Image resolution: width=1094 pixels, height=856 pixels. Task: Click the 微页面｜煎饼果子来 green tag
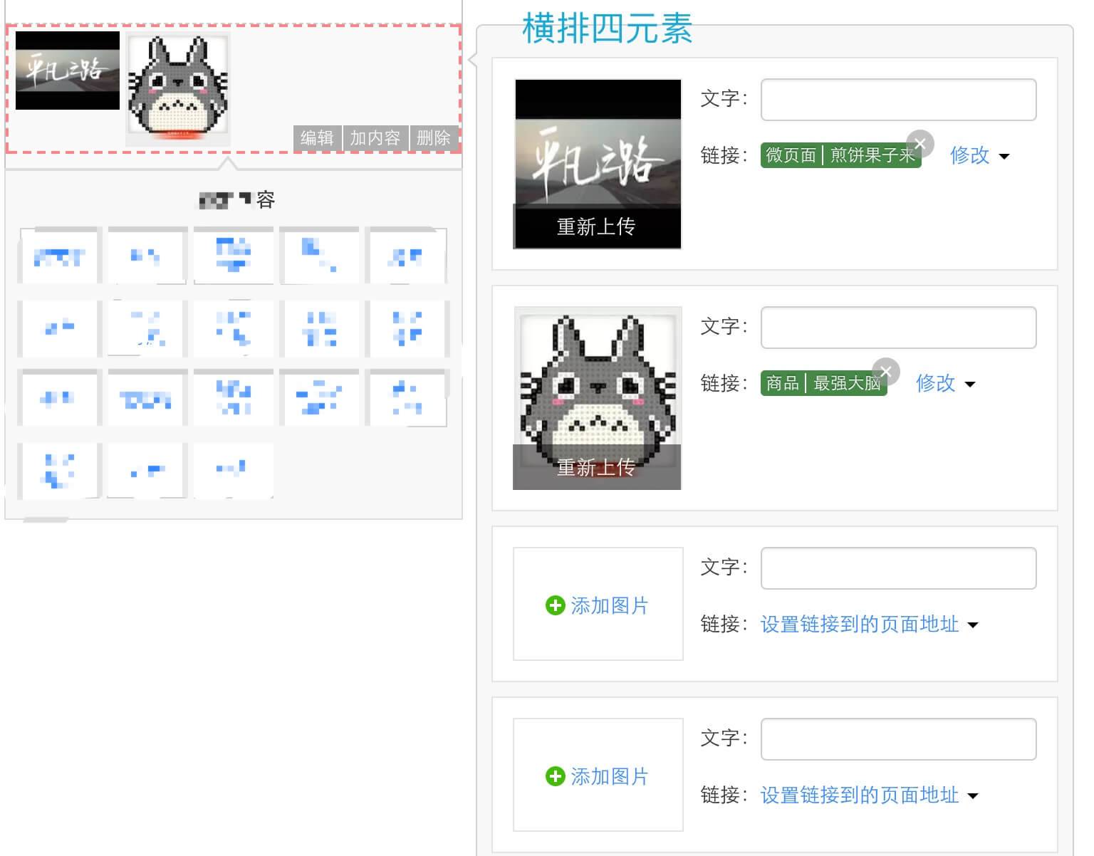tap(840, 155)
